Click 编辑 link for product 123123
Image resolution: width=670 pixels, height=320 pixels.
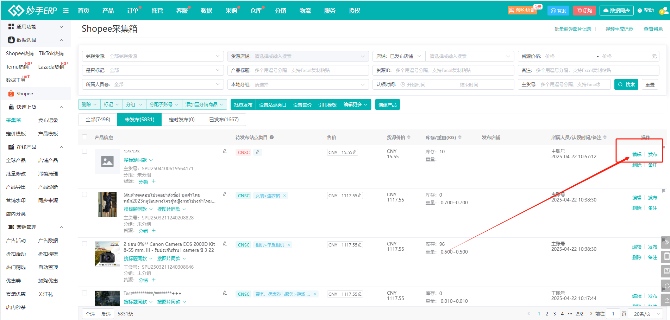637,154
